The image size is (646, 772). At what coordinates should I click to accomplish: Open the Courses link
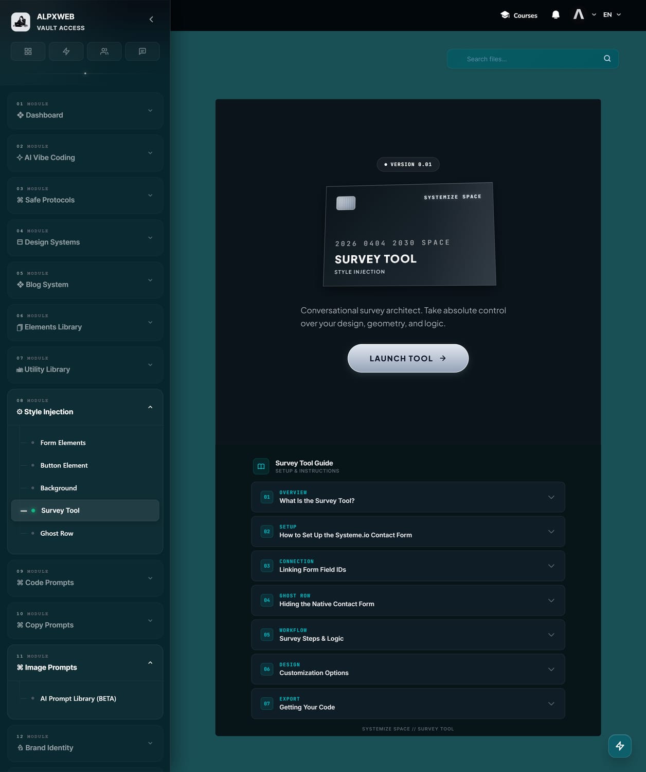tap(519, 15)
